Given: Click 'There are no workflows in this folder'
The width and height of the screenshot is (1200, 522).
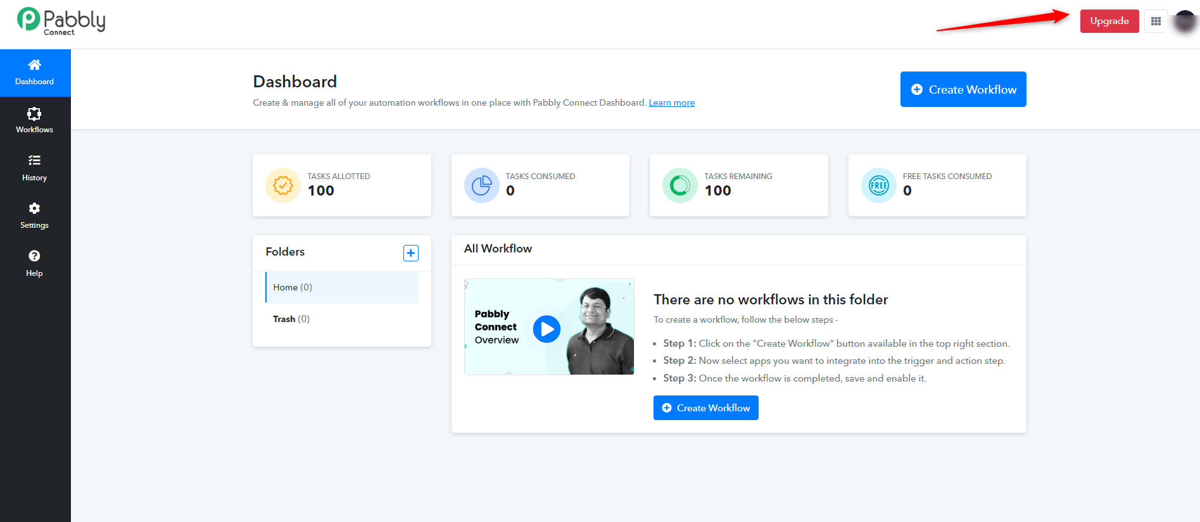Looking at the screenshot, I should [771, 299].
